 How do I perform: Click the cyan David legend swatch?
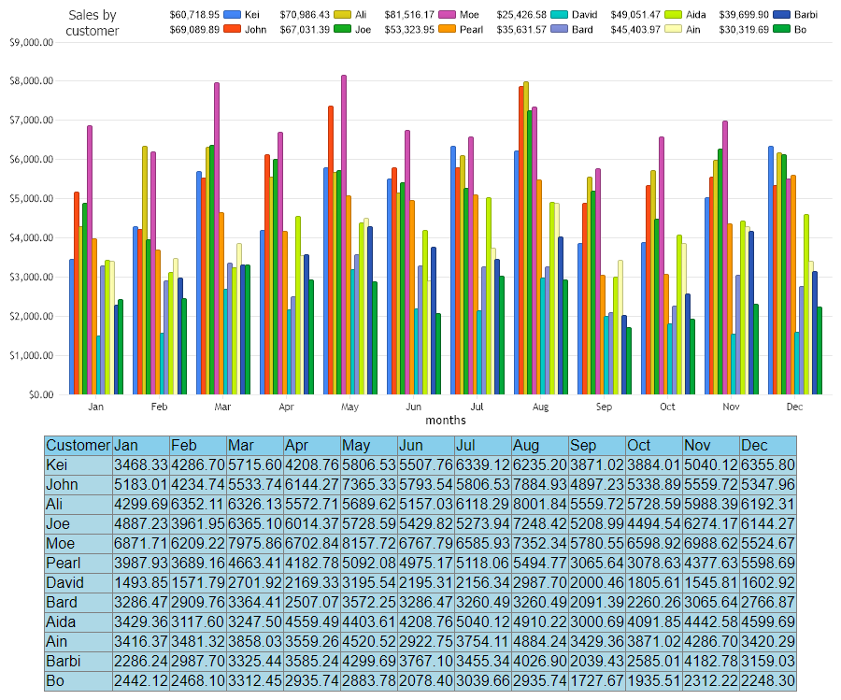click(560, 15)
